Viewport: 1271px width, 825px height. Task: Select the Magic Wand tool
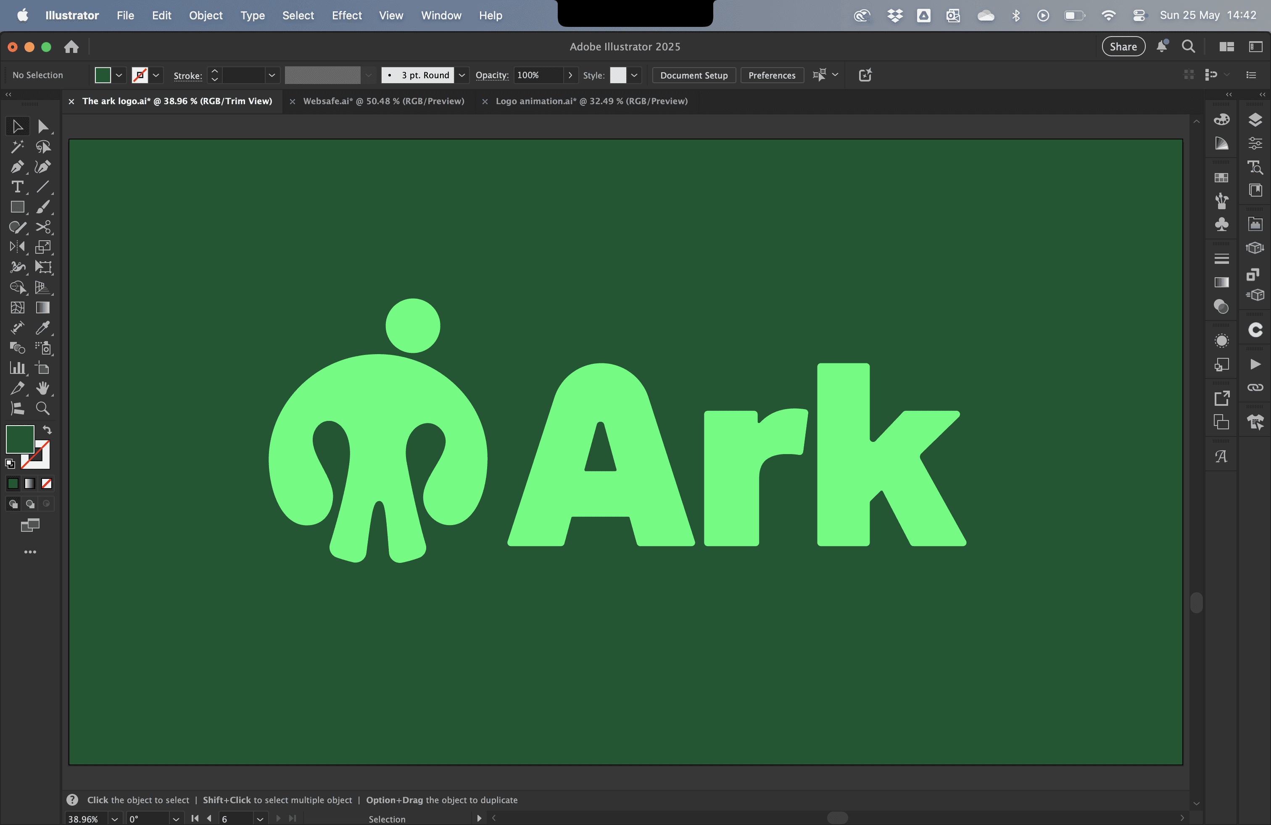point(16,147)
